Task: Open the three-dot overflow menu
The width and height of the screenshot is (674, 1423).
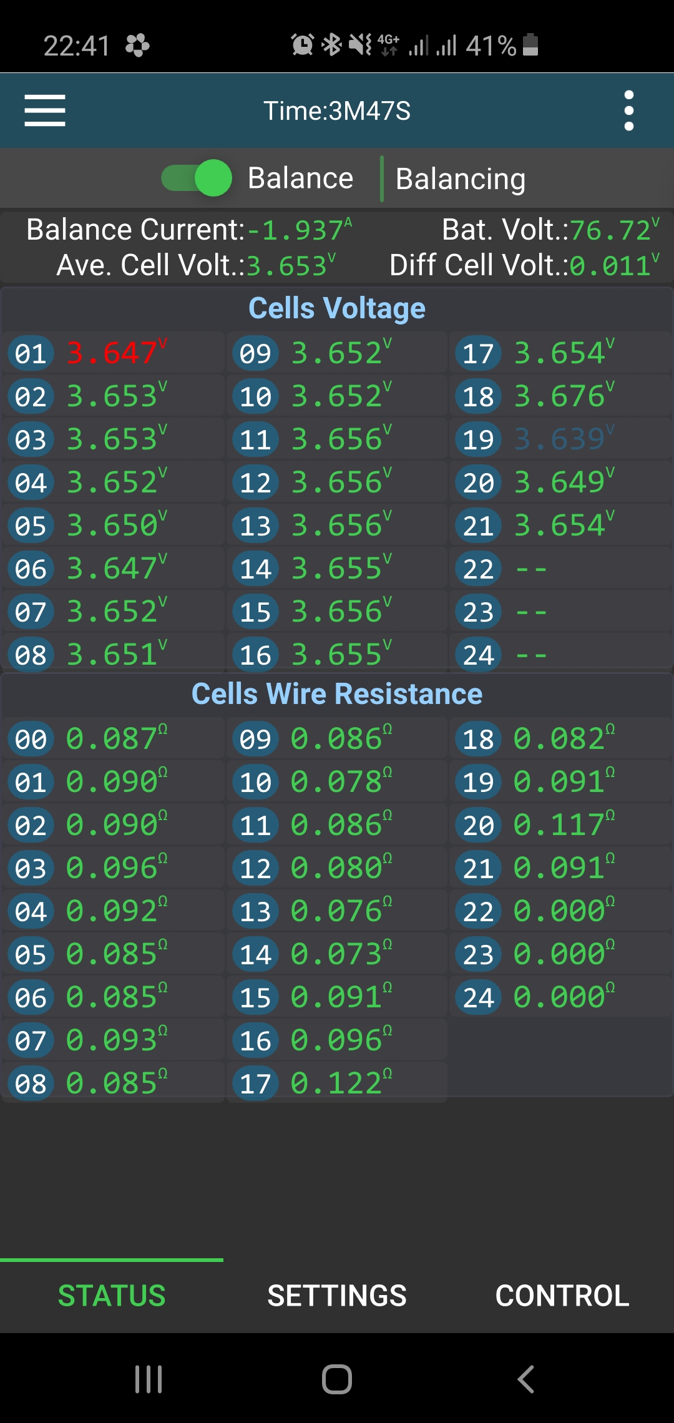Action: [628, 111]
